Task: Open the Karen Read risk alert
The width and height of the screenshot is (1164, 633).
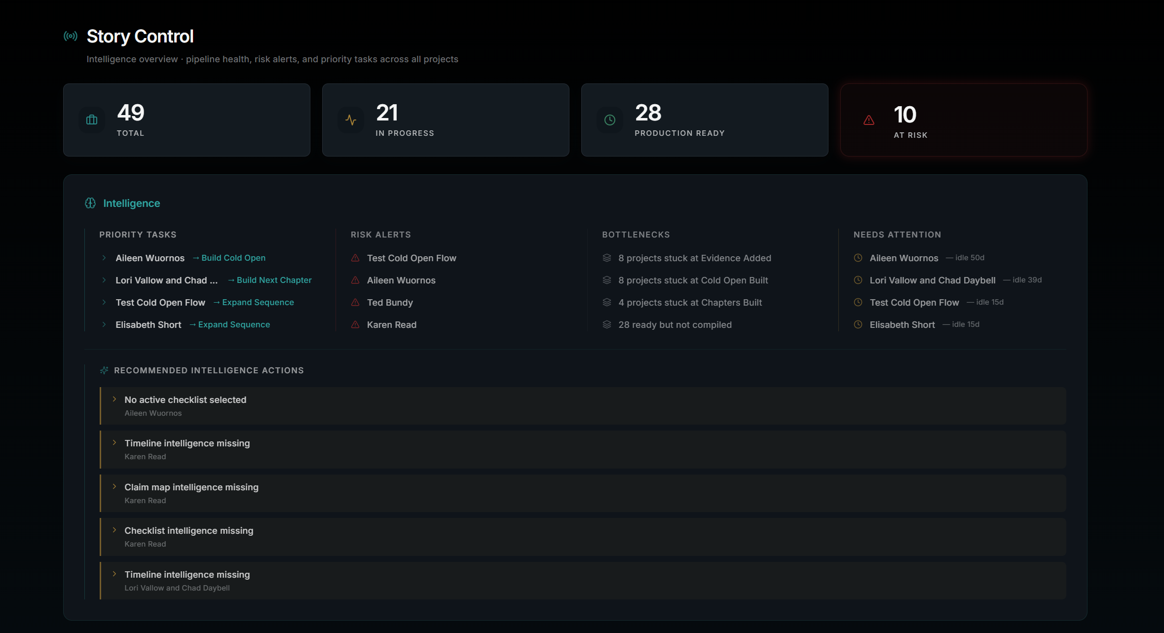Action: point(391,325)
